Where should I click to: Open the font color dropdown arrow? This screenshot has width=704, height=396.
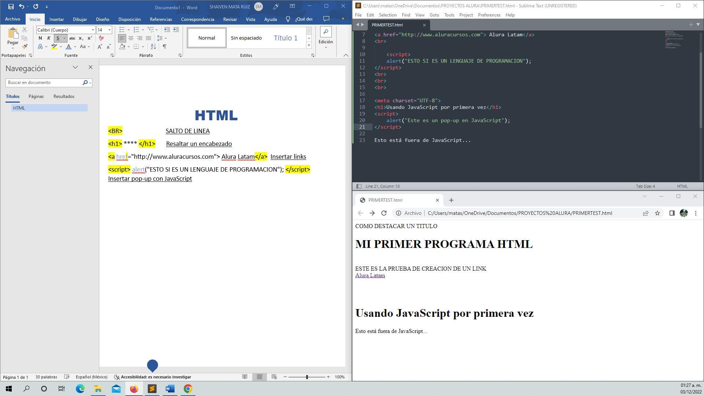click(x=75, y=47)
